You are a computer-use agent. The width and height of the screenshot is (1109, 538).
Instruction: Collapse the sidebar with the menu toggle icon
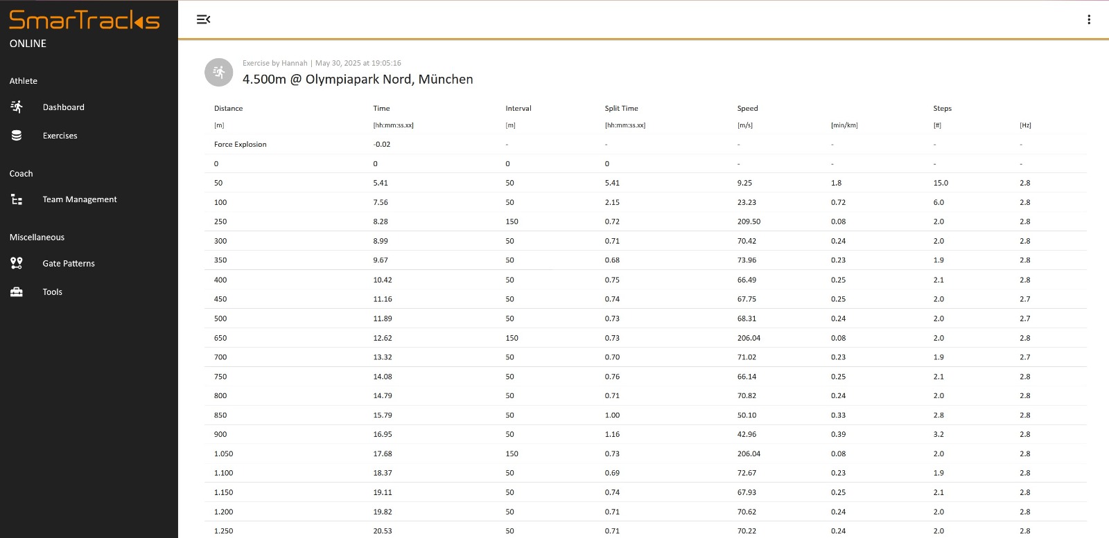203,19
